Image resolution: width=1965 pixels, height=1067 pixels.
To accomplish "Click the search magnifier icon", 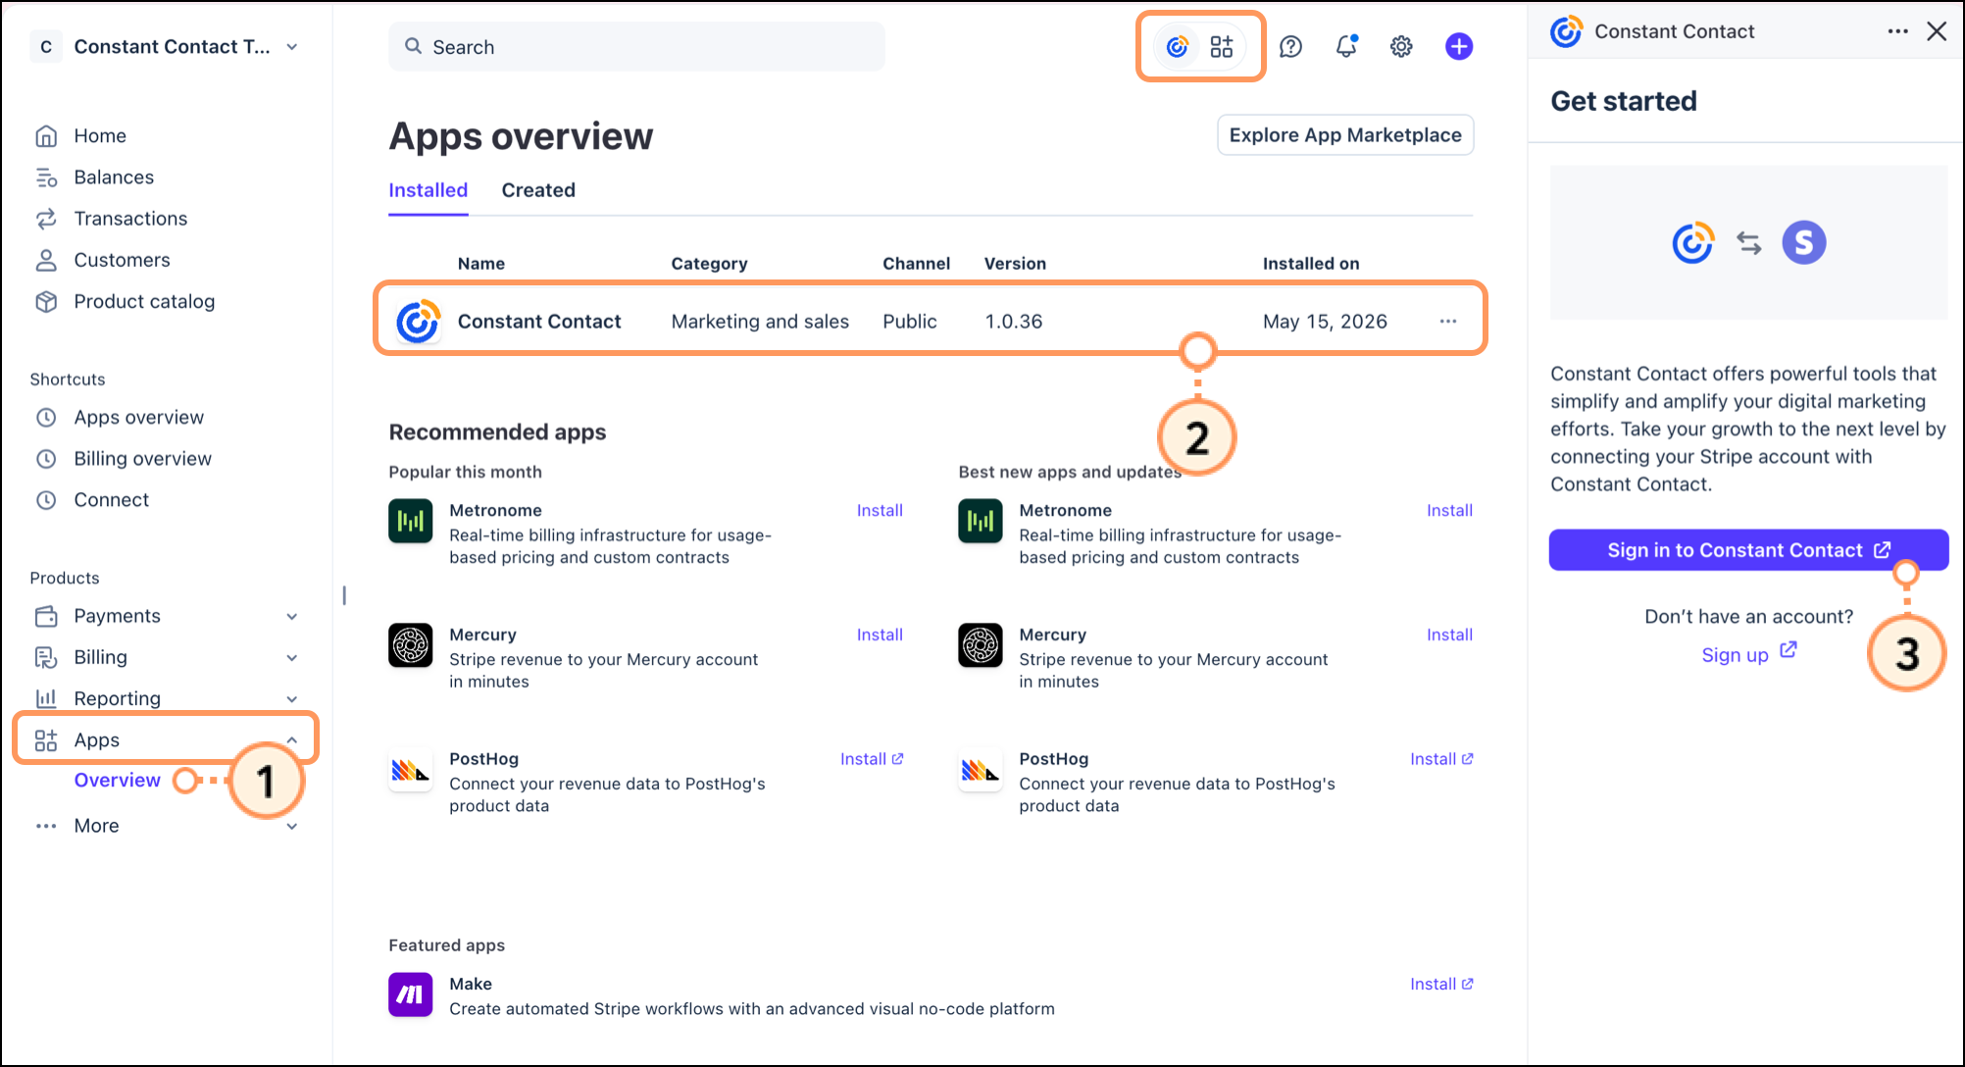I will (x=414, y=46).
